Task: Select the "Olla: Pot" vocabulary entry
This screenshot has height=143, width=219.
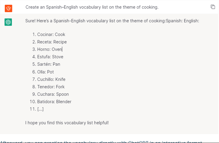Action: [x=45, y=72]
